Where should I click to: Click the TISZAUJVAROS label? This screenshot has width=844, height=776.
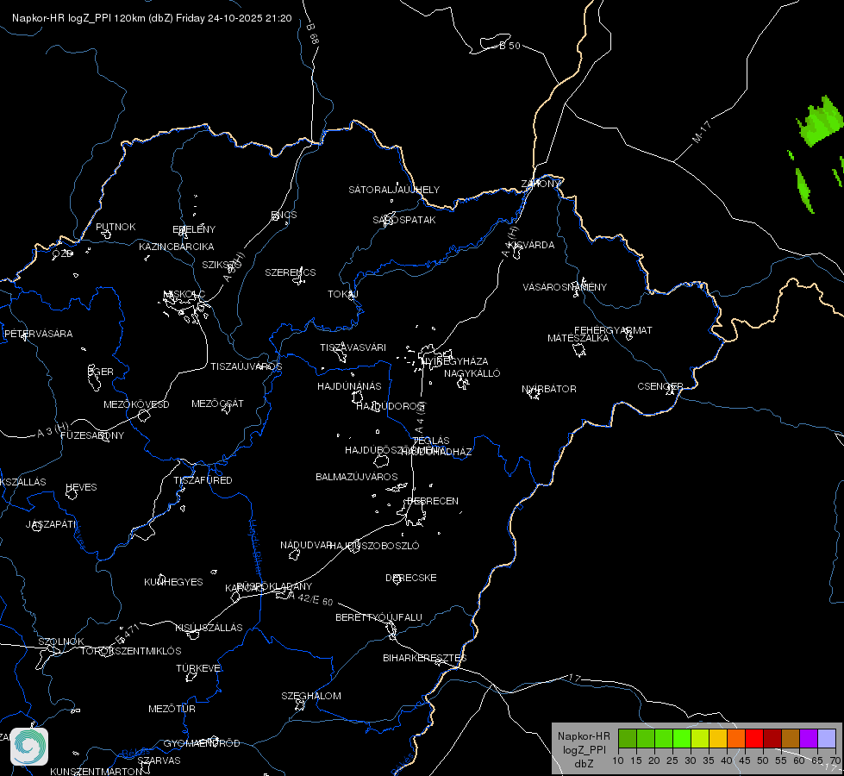pyautogui.click(x=246, y=366)
